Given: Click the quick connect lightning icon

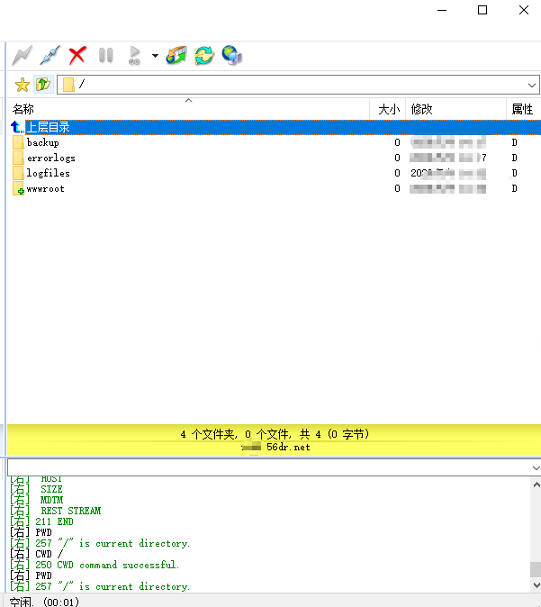Looking at the screenshot, I should click(x=23, y=55).
